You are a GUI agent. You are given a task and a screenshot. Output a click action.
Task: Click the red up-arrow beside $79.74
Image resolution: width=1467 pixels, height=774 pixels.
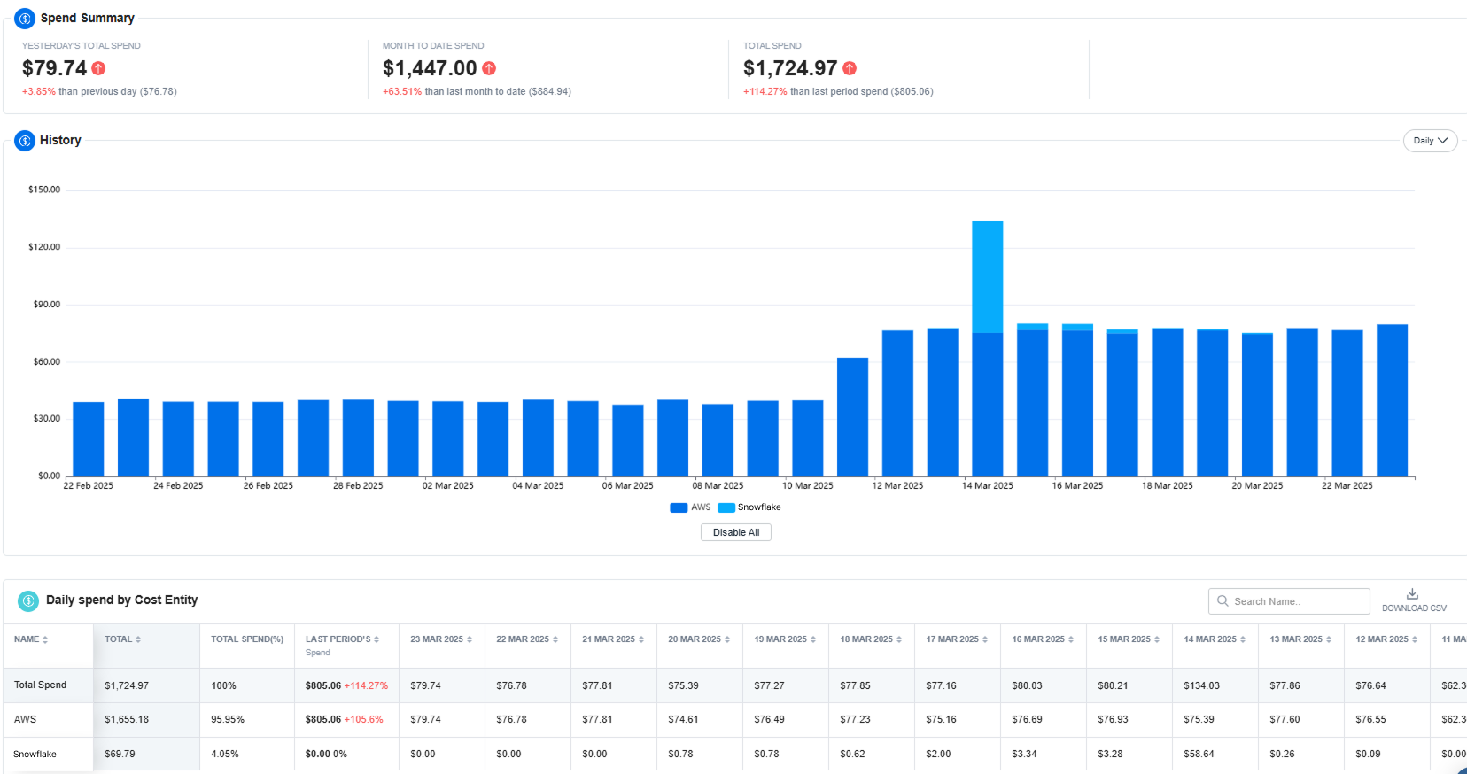98,68
